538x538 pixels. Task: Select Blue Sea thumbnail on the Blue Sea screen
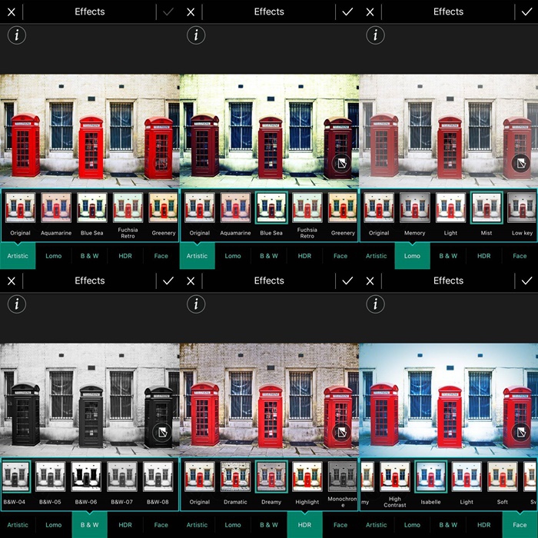tap(271, 208)
